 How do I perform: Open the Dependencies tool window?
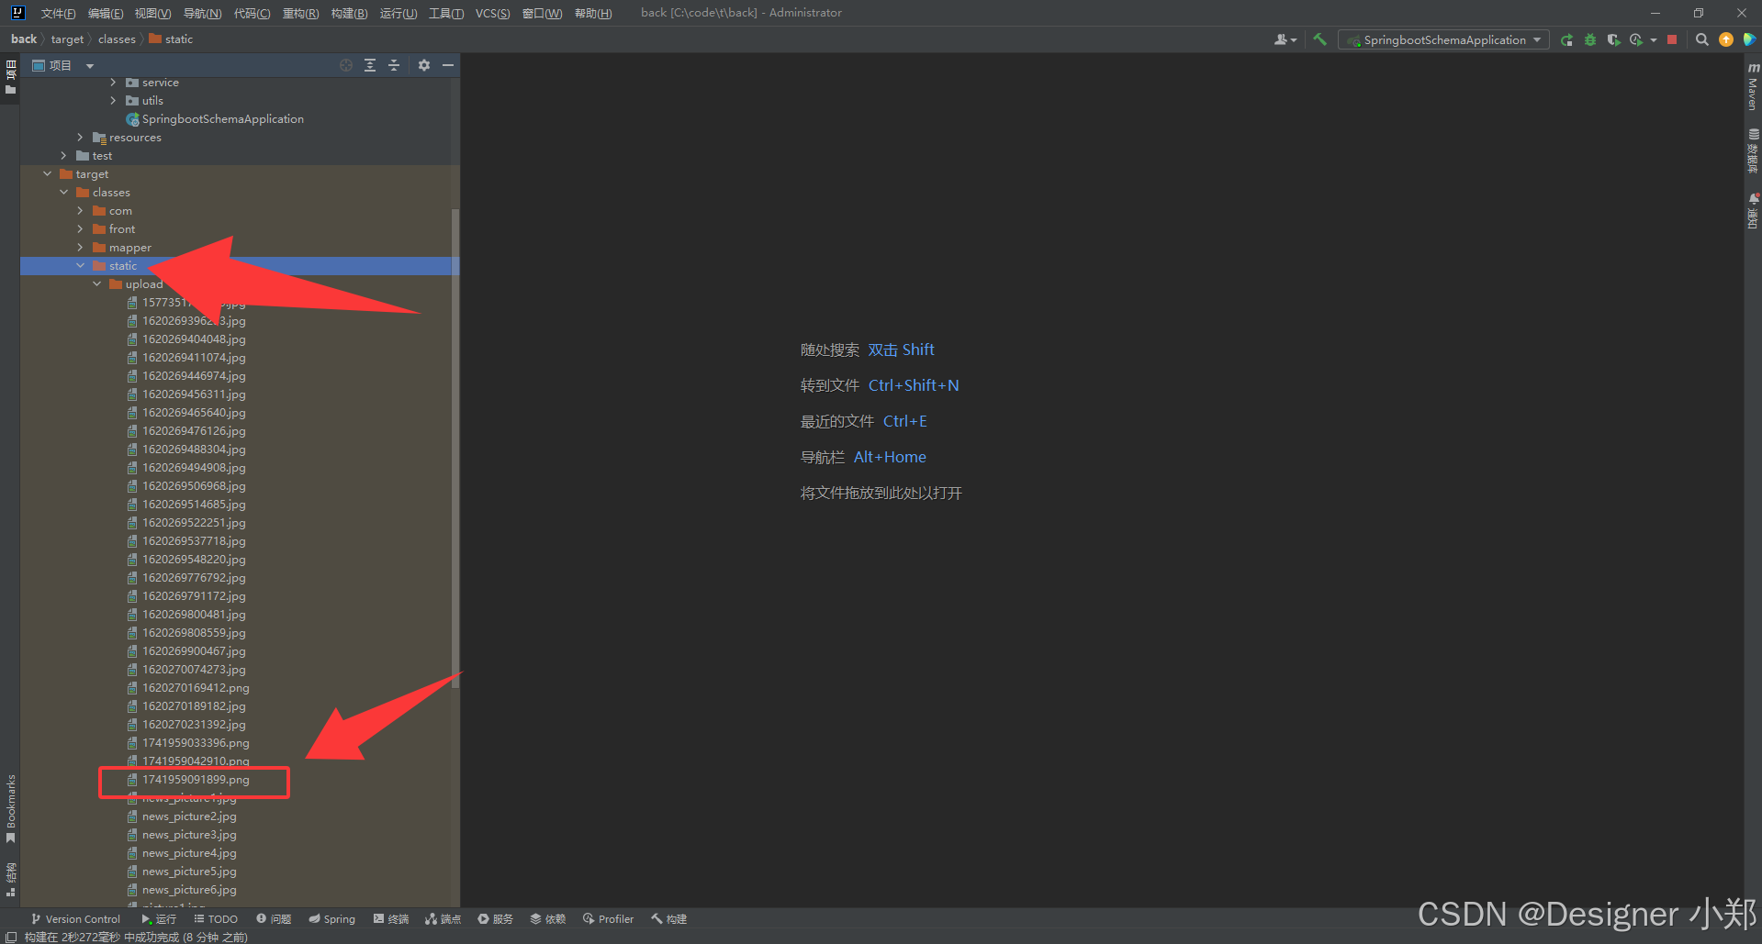pyautogui.click(x=547, y=918)
